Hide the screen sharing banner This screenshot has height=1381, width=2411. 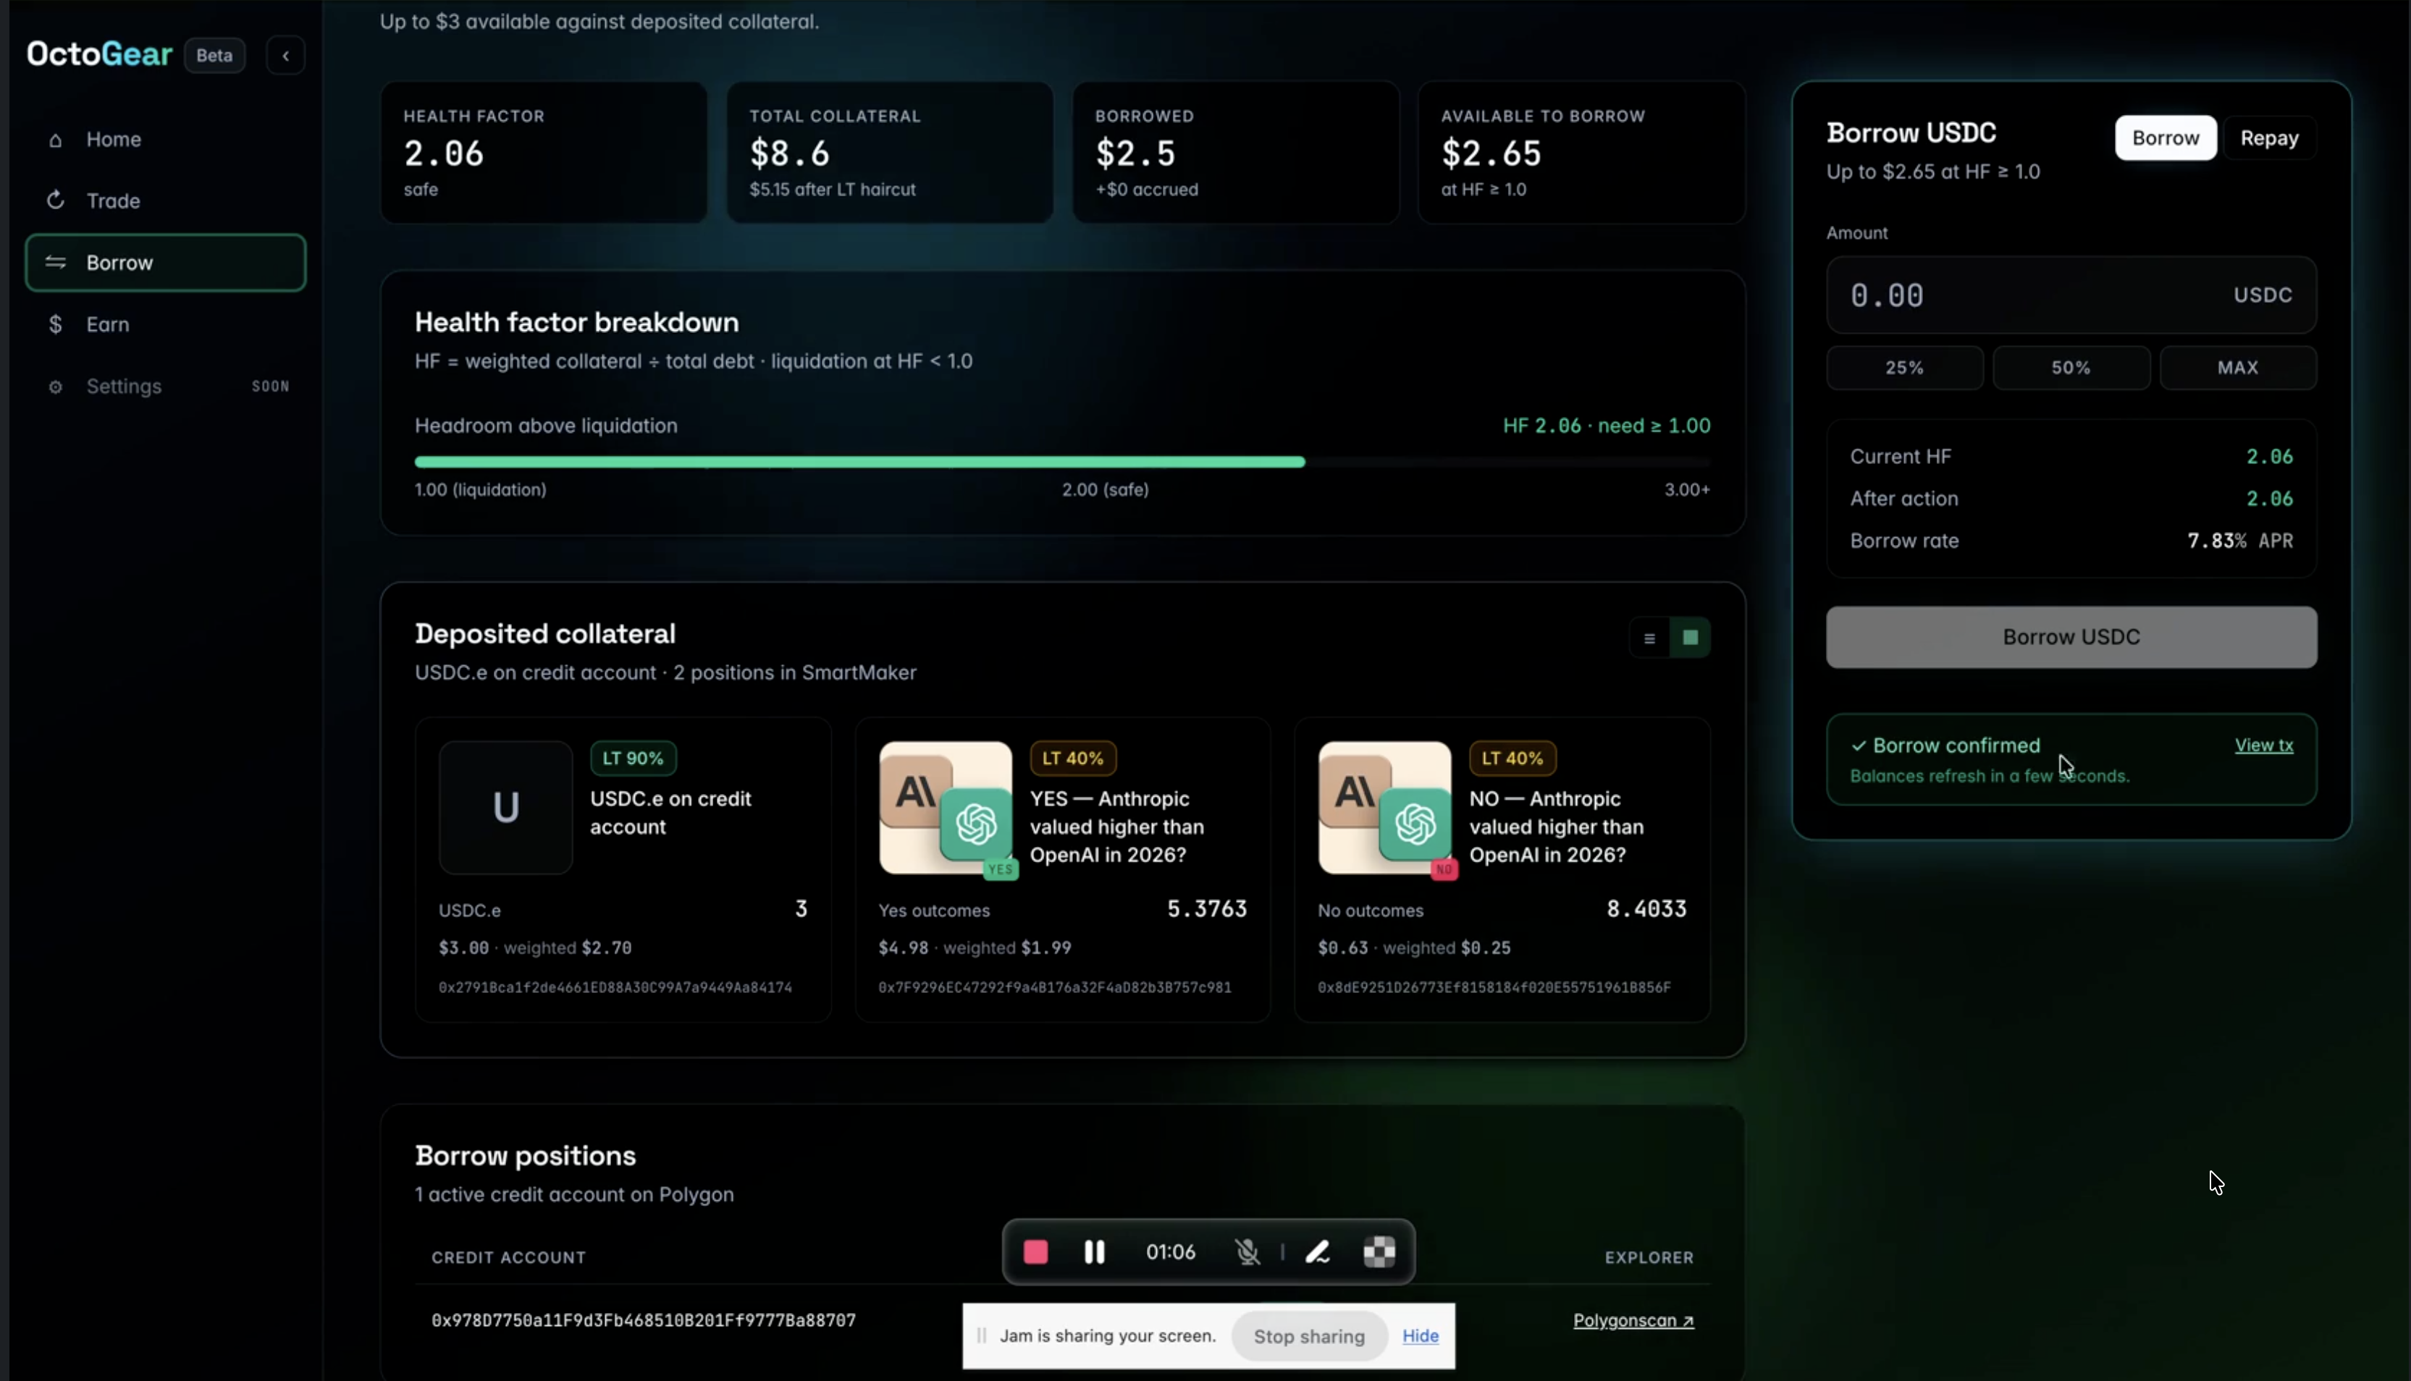(x=1420, y=1335)
